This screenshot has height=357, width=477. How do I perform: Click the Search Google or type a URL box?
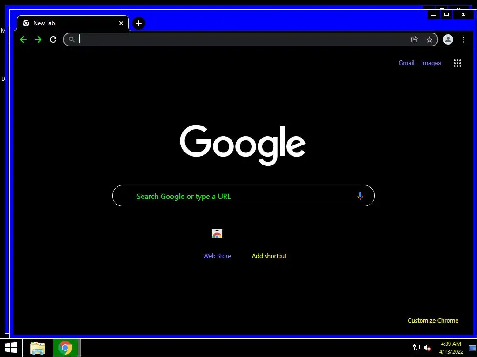point(243,196)
